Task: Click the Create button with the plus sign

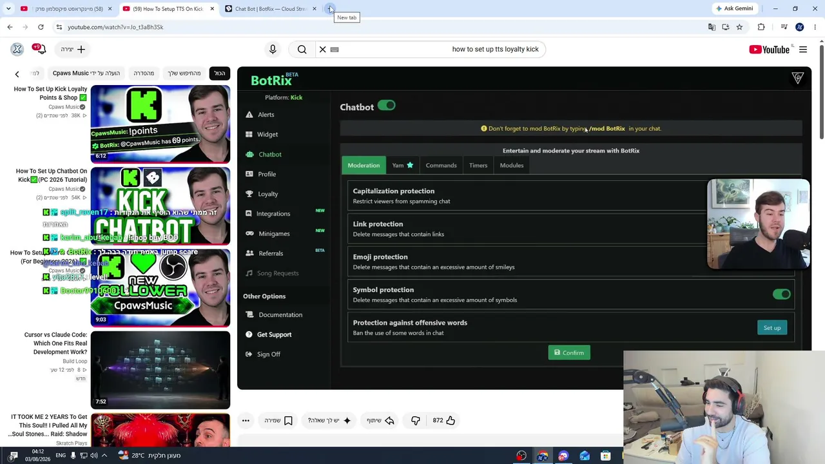Action: 73,49
